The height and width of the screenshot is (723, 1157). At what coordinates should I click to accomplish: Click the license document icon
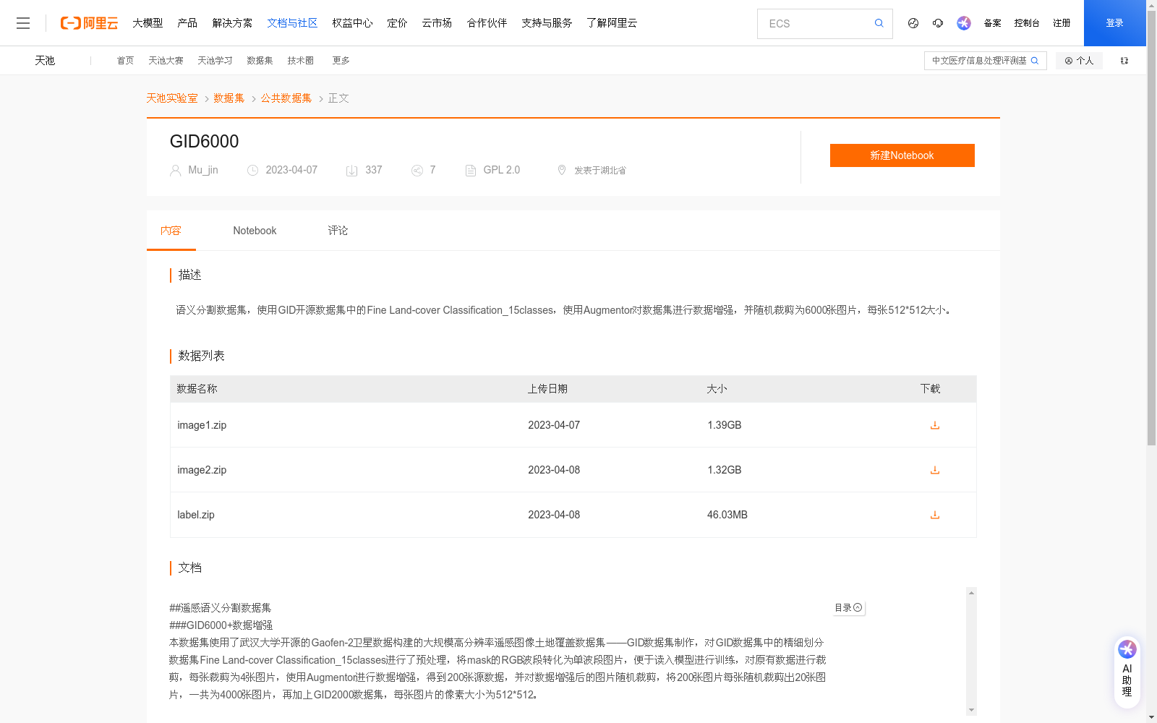click(x=470, y=171)
